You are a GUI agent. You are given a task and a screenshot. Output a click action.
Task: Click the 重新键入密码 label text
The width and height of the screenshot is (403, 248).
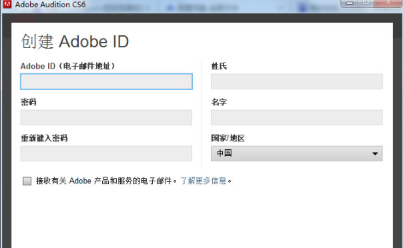(x=44, y=138)
